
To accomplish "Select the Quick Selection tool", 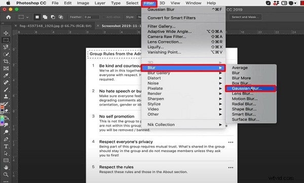I will (x=6, y=54).
